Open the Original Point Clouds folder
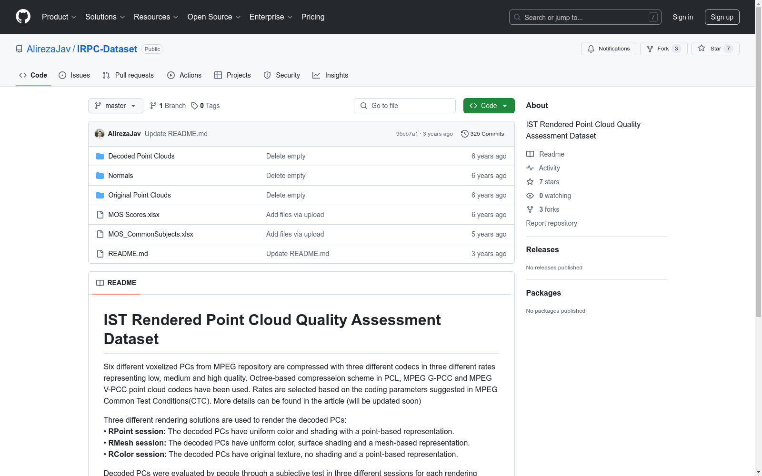This screenshot has height=476, width=762. 140,195
